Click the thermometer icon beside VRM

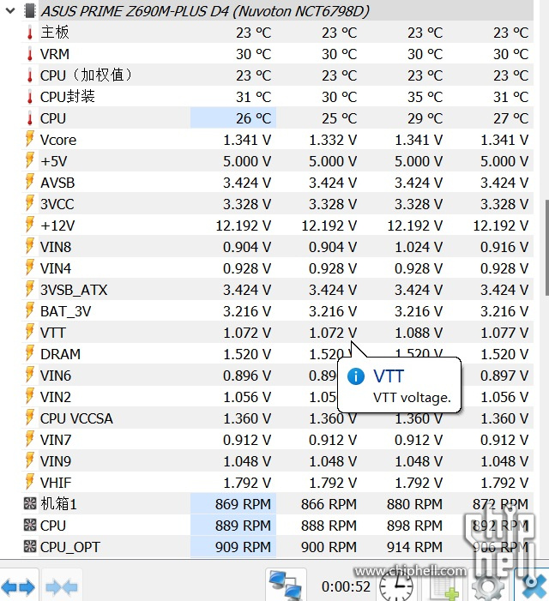tap(30, 54)
